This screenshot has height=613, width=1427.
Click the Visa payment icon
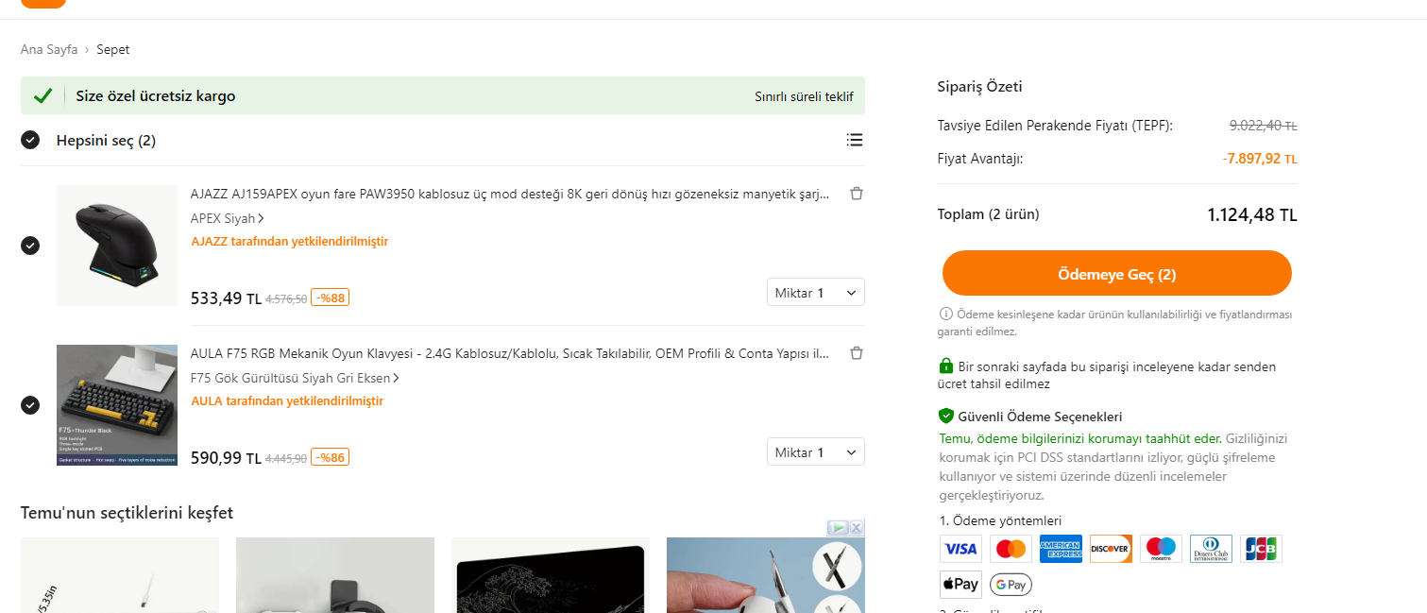(x=960, y=549)
